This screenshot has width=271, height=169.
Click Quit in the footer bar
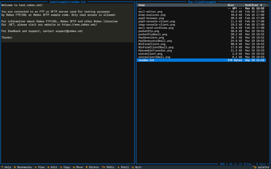point(137,167)
